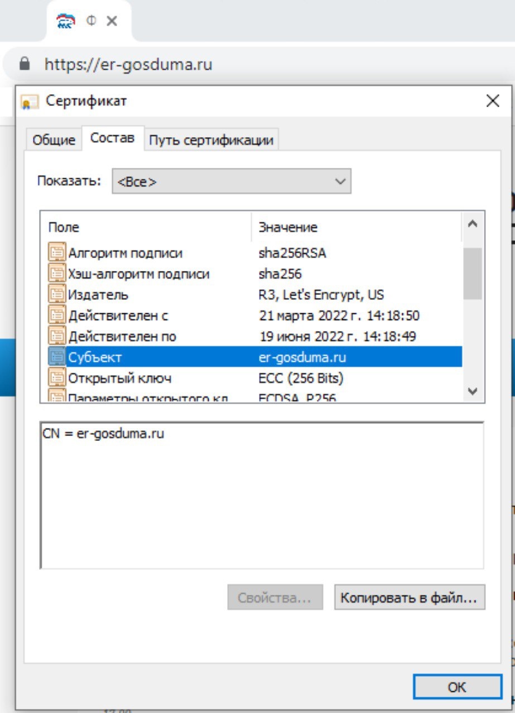Click the padlock icon in address bar
The width and height of the screenshot is (515, 713).
click(x=23, y=64)
